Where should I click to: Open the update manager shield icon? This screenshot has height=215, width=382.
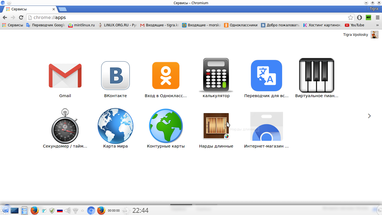tap(52, 211)
